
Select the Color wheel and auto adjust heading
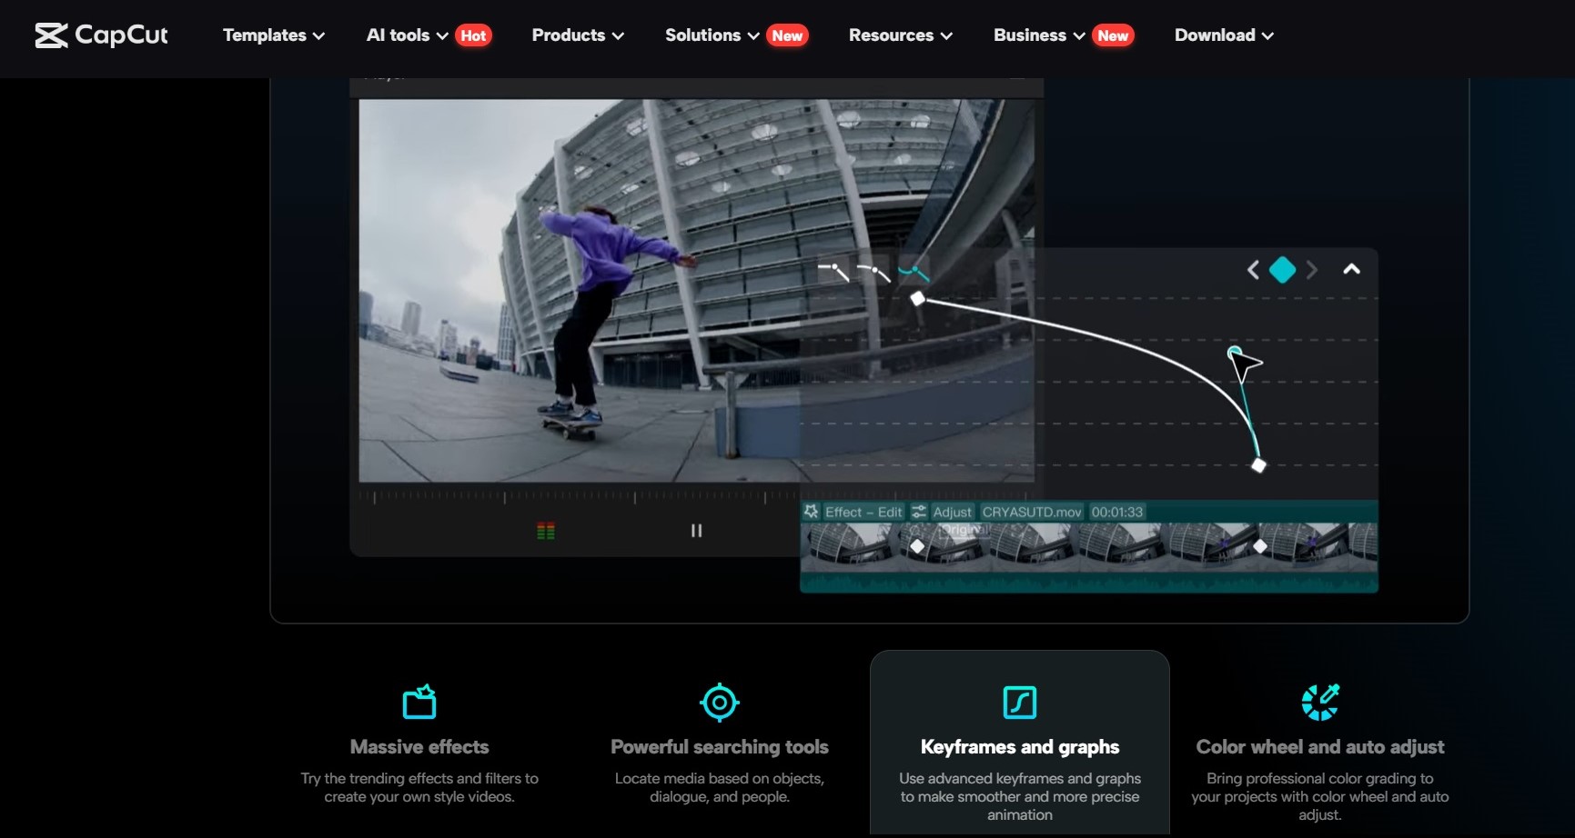click(1320, 747)
